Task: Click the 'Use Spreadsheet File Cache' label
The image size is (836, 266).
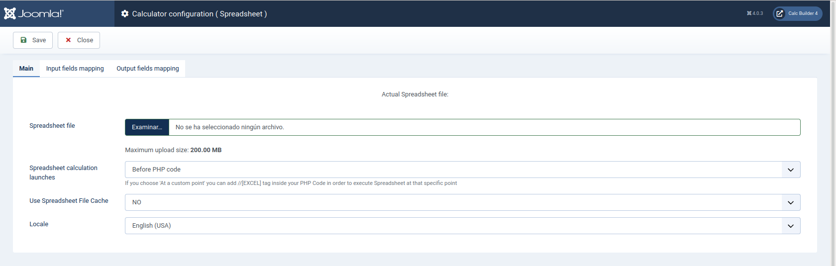Action: click(x=69, y=201)
